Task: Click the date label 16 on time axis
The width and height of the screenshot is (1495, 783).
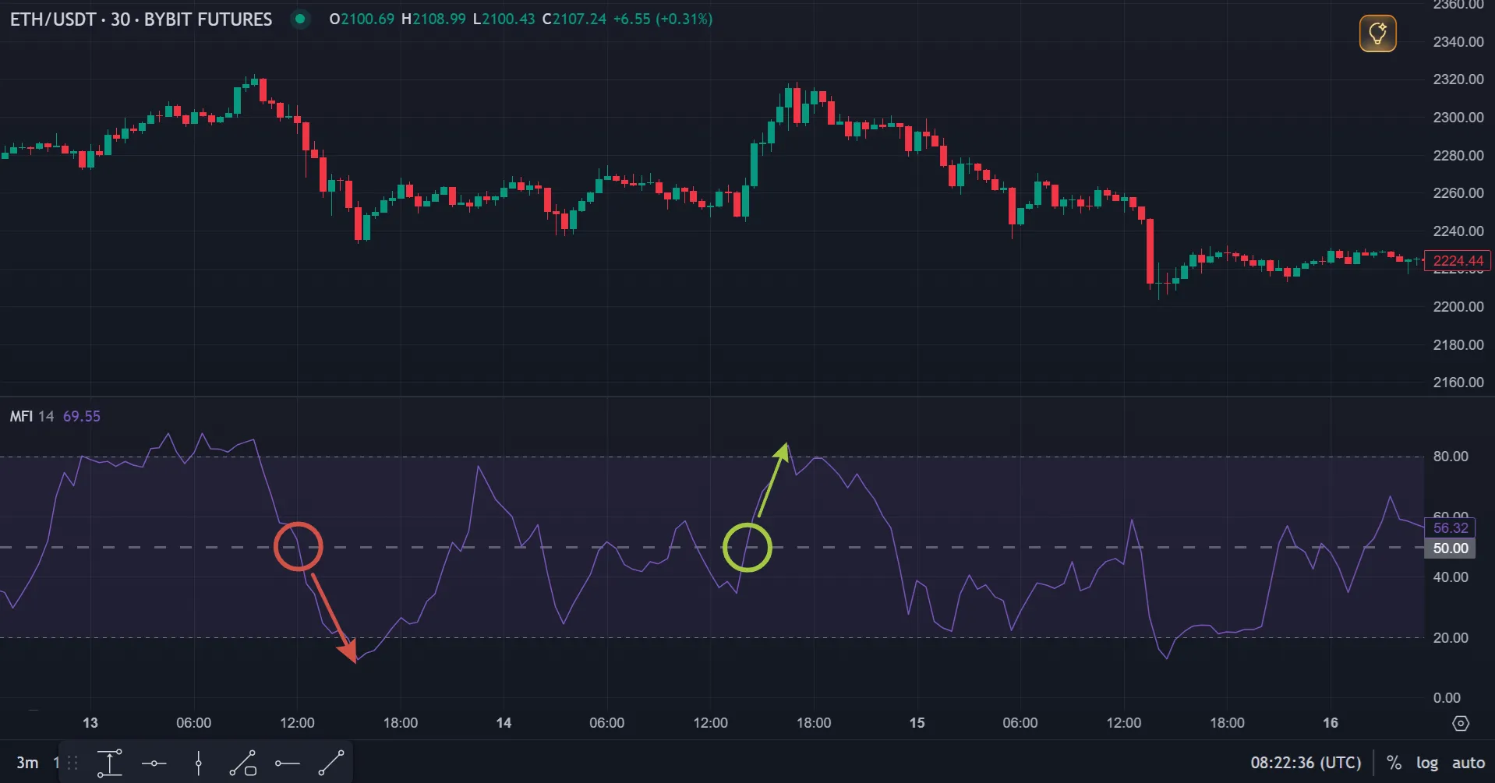Action: coord(1331,723)
